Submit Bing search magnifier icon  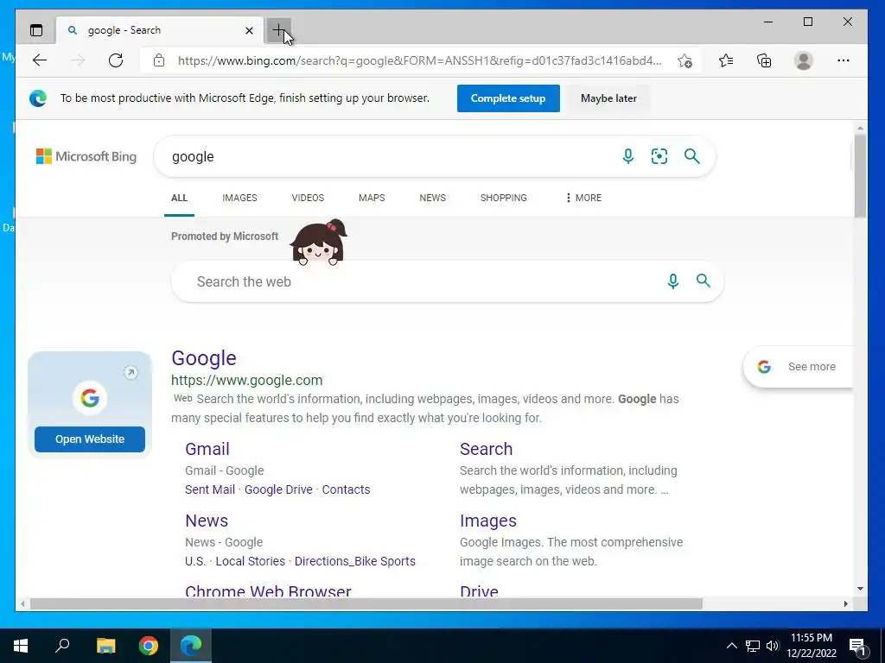tap(692, 156)
